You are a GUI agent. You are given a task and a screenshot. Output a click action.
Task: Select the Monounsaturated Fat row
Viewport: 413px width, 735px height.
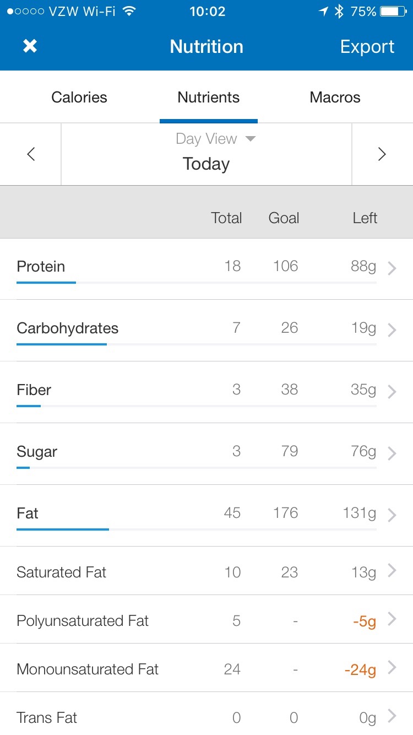pyautogui.click(x=206, y=668)
